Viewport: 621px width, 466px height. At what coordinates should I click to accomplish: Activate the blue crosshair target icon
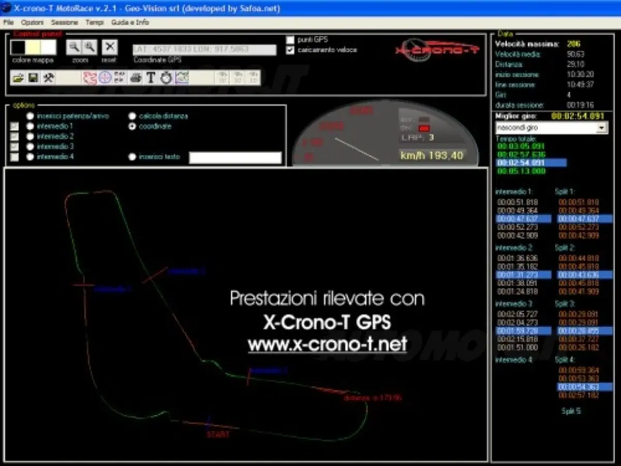point(105,78)
